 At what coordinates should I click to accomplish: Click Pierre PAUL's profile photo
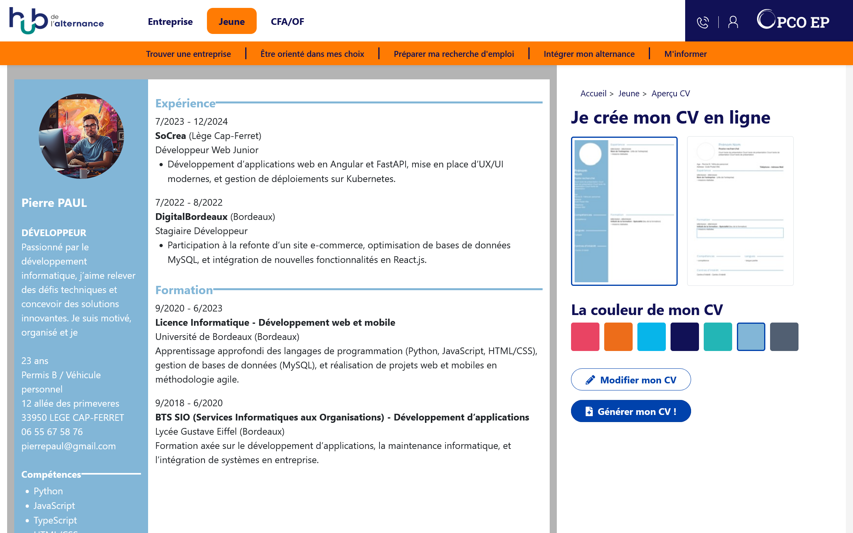(x=81, y=136)
